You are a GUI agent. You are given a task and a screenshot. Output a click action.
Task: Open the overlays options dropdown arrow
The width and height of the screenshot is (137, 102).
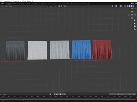click(122, 6)
